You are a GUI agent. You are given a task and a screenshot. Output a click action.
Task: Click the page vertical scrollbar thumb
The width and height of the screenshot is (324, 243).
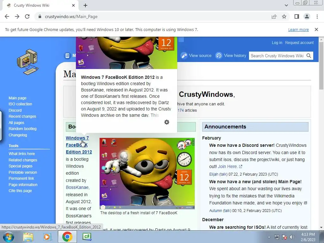tap(321, 66)
